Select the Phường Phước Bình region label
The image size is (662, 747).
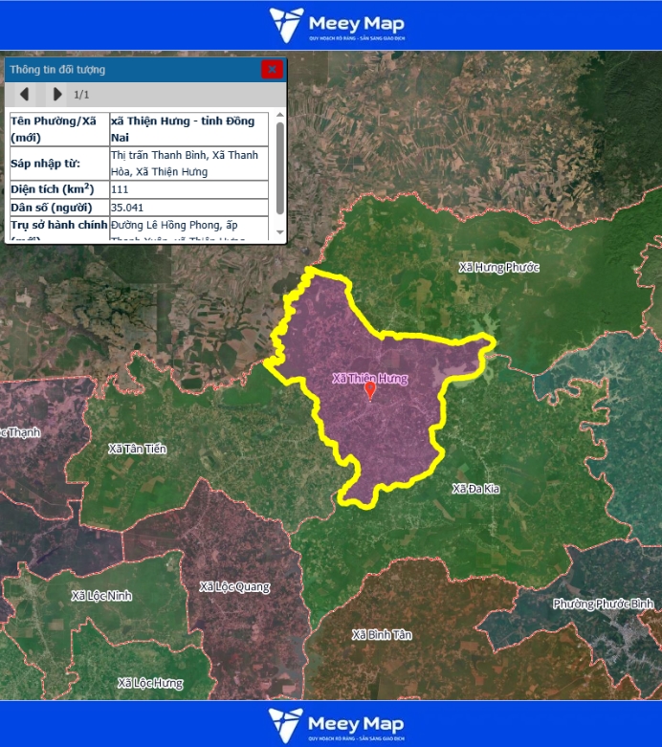[603, 604]
